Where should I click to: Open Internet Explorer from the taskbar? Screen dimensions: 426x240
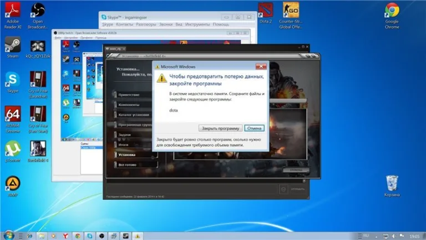click(29, 236)
